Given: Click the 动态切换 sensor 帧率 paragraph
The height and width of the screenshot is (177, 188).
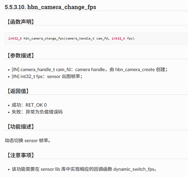Looking at the screenshot, I should 28,141.
